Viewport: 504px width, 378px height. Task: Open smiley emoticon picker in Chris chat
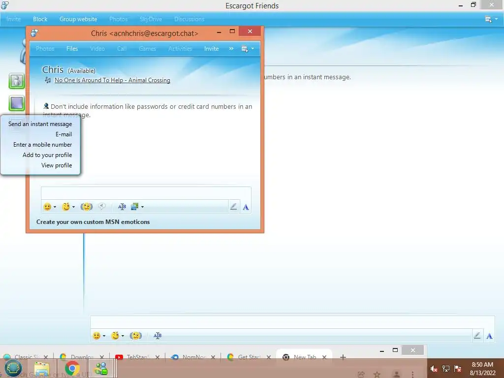[x=47, y=207]
